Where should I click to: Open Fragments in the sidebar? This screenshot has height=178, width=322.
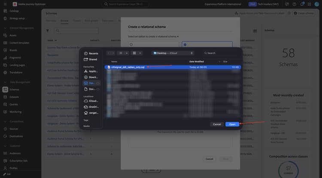[x=15, y=58]
